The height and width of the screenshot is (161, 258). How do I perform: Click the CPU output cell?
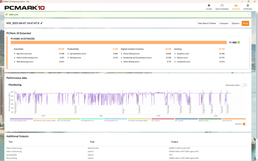click(x=171, y=155)
